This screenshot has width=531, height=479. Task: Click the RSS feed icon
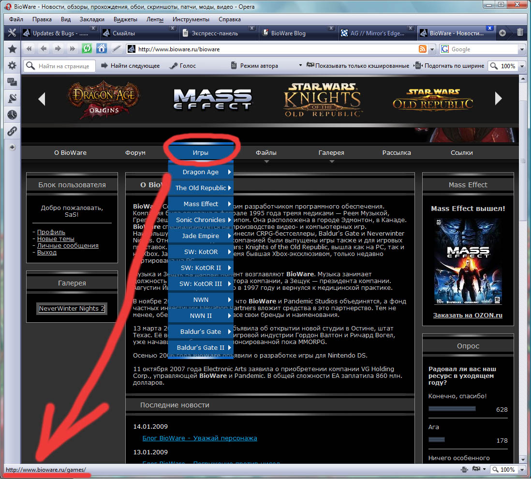click(422, 49)
